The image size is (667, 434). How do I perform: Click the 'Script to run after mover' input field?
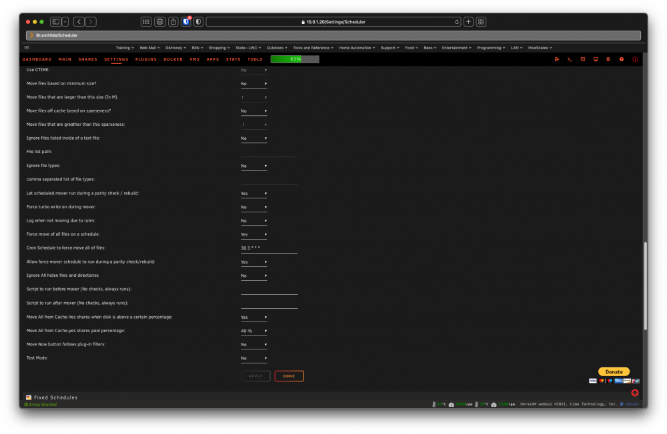[269, 304]
